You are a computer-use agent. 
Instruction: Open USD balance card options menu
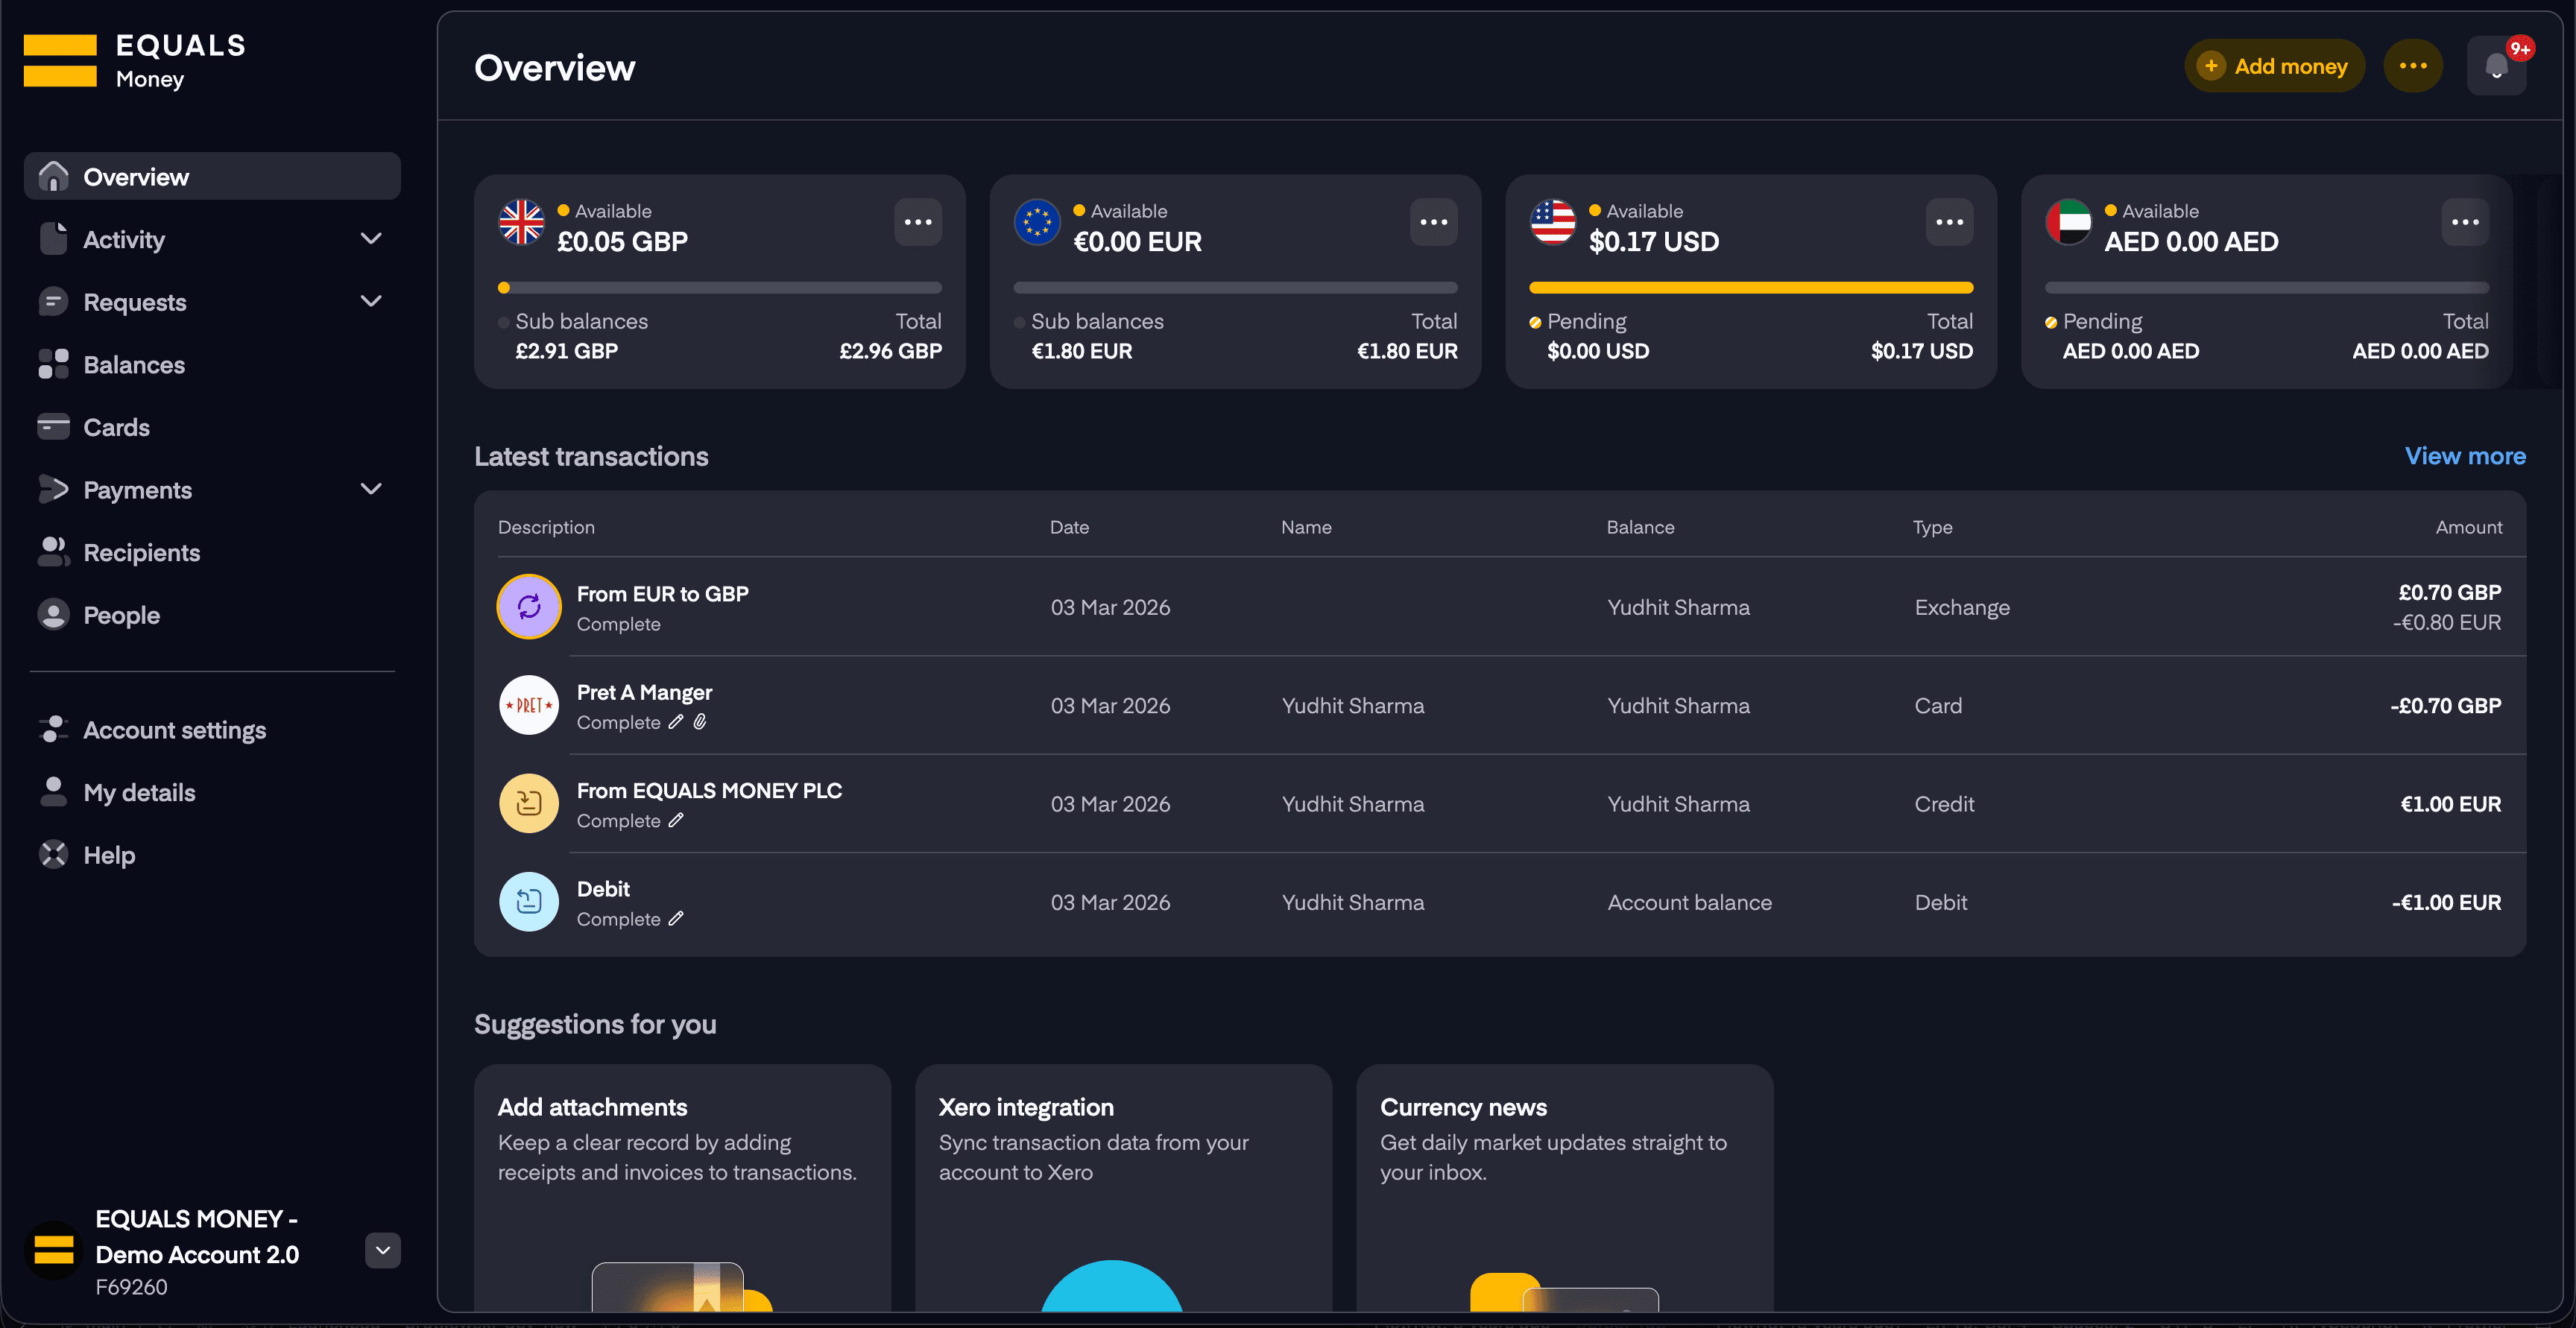1949,222
